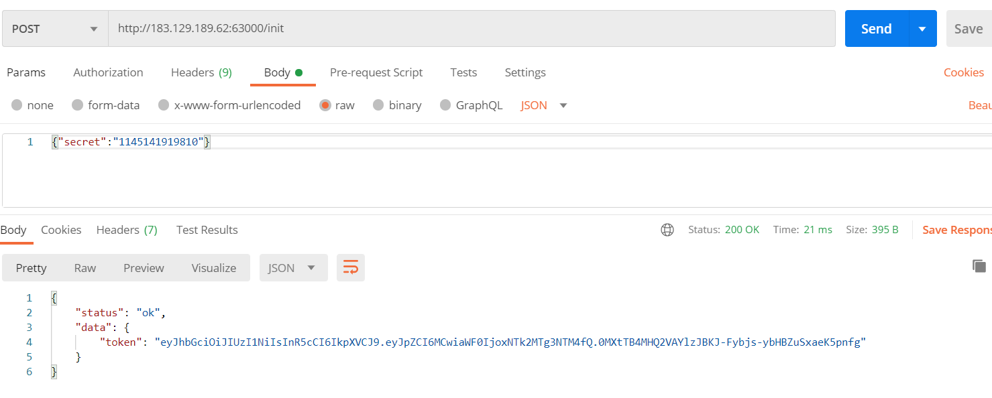
Task: Open the Cookies link
Action: [964, 72]
